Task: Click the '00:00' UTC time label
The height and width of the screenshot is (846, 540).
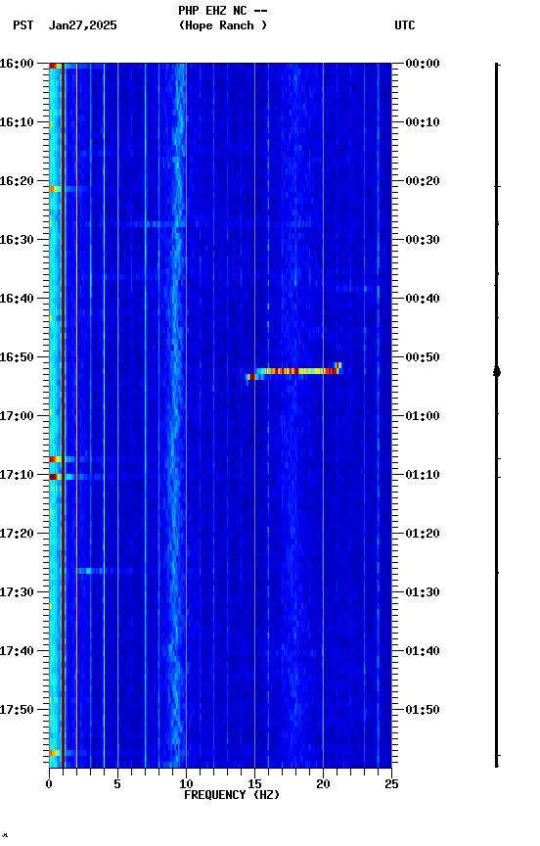Action: point(423,64)
